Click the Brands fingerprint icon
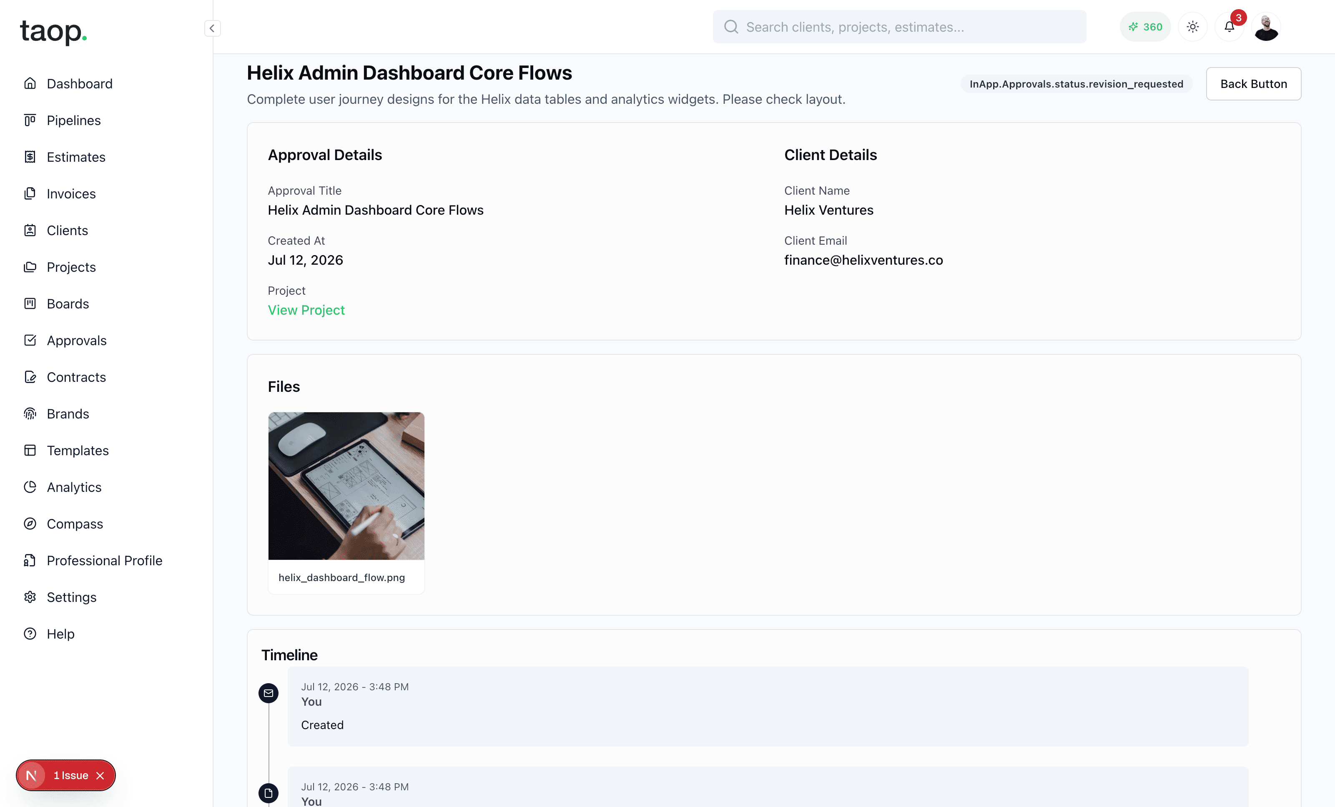This screenshot has width=1335, height=807. pyautogui.click(x=30, y=414)
